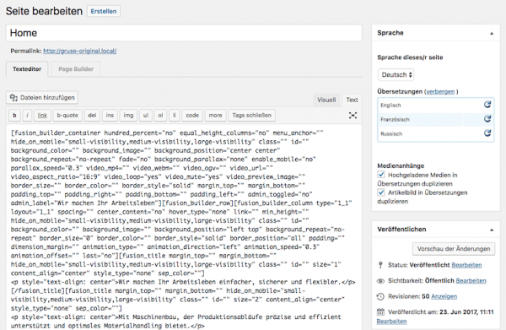Collapse the Veröffentlichen panel arrow

click(492, 230)
